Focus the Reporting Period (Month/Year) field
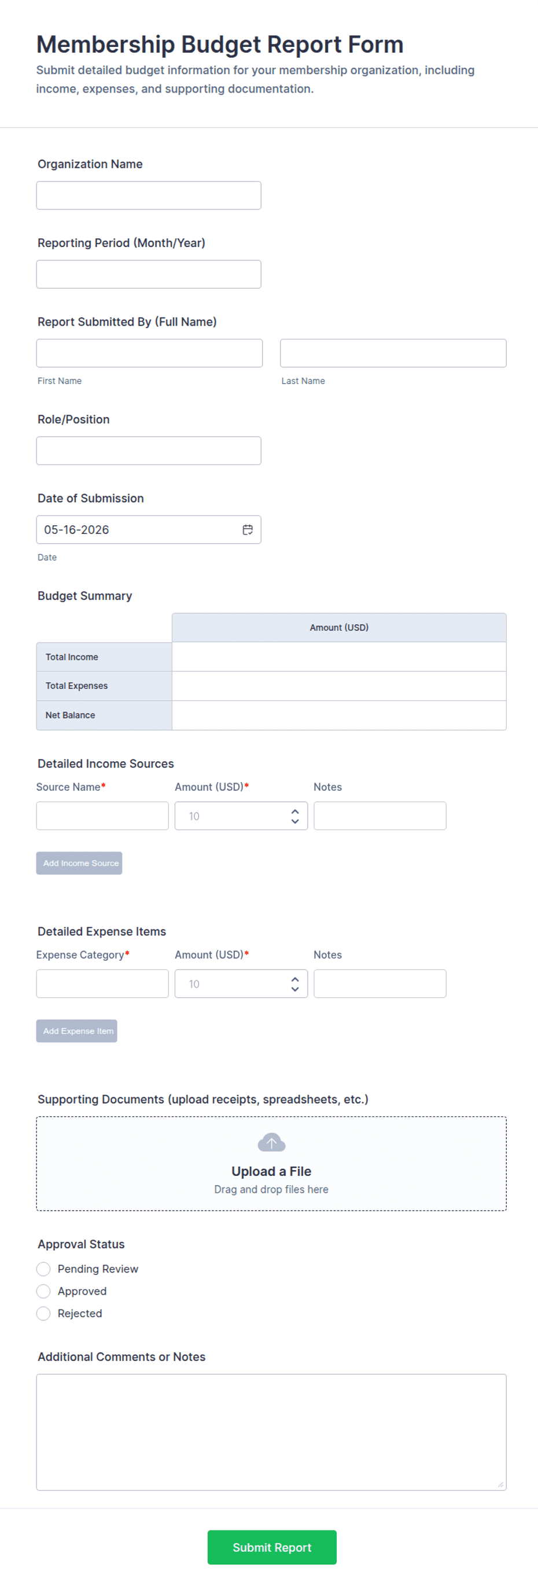 (x=149, y=274)
